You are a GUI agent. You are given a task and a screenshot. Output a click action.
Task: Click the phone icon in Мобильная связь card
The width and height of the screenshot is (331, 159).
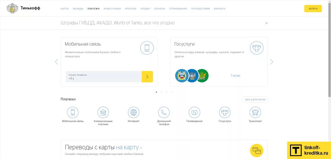147,48
